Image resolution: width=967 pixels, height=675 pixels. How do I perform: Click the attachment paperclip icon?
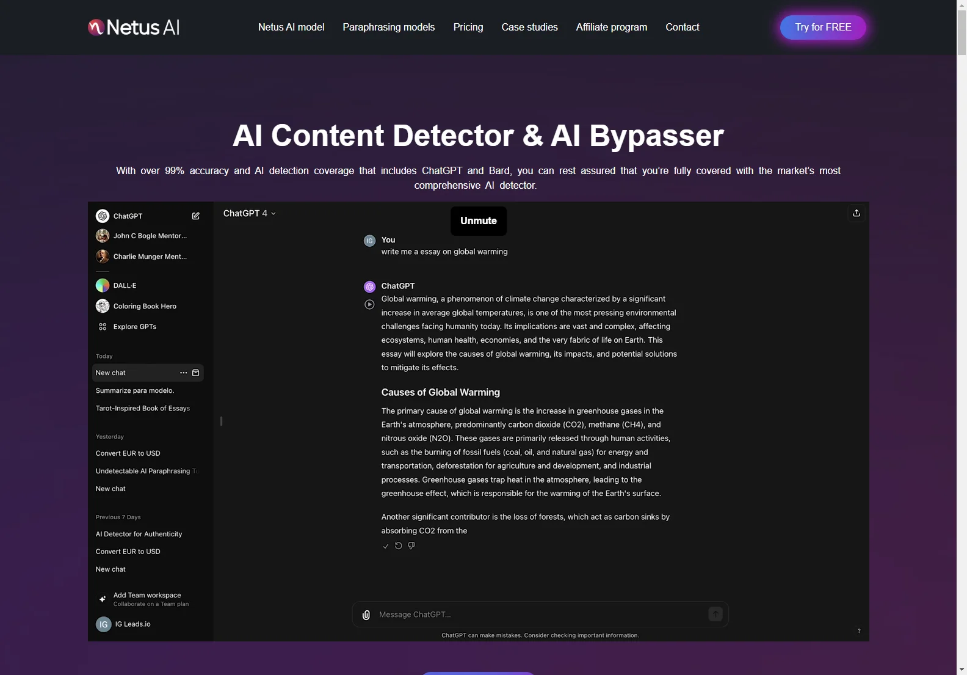[366, 615]
